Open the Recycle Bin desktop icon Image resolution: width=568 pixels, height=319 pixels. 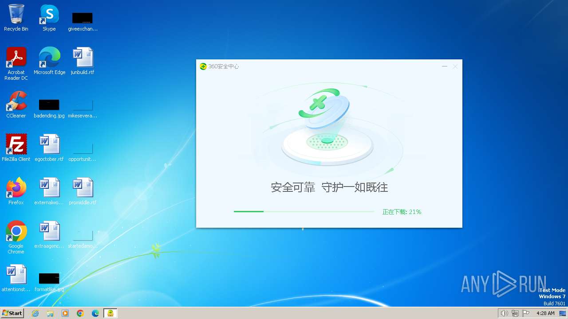(x=16, y=18)
